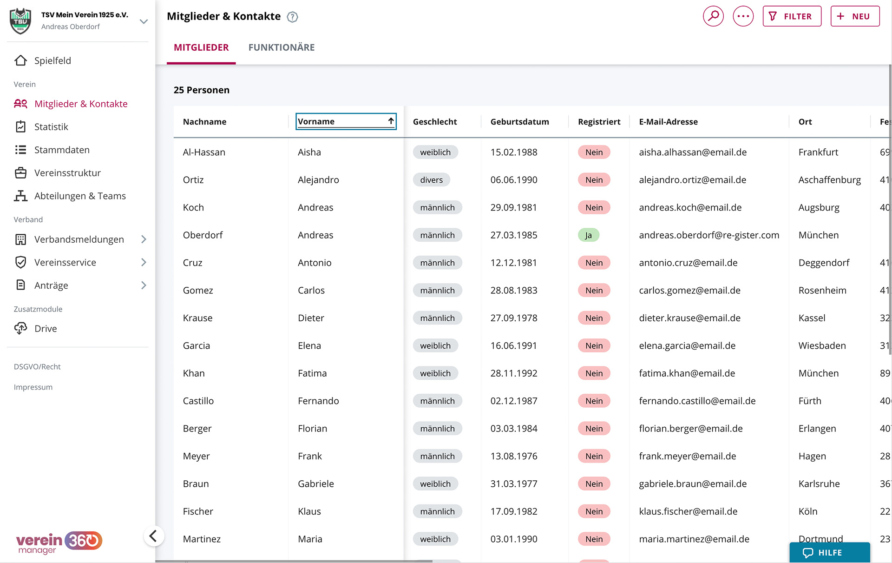892x563 pixels.
Task: Select the Mitglieder tab
Action: click(201, 47)
